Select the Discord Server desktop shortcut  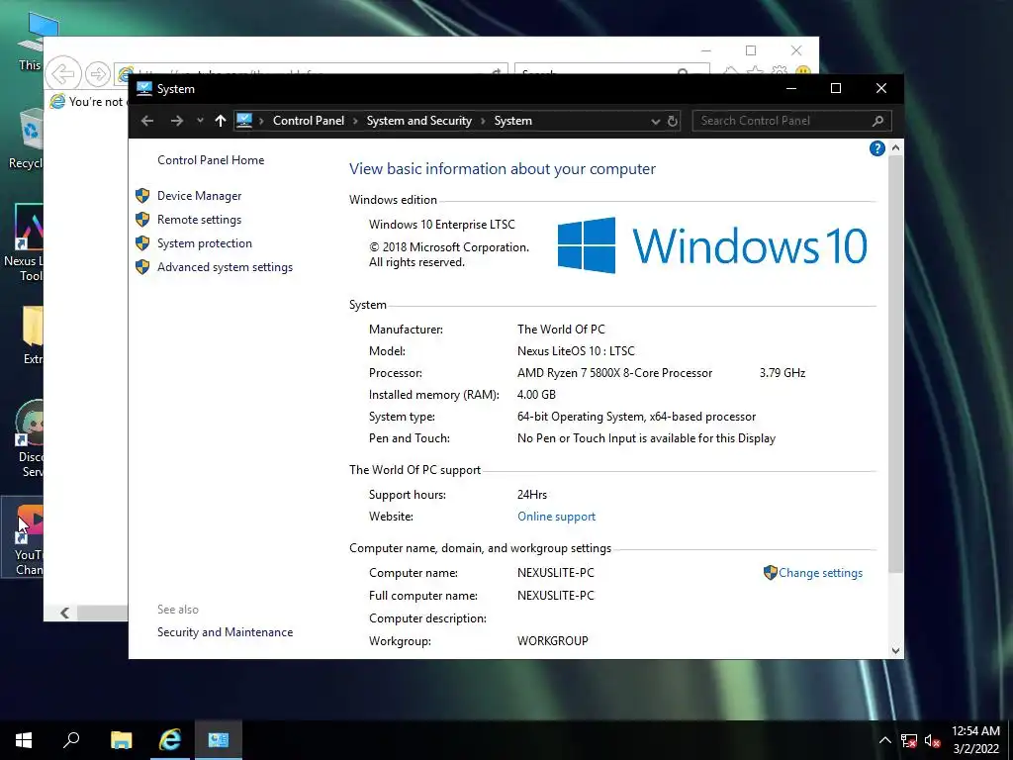[27, 439]
